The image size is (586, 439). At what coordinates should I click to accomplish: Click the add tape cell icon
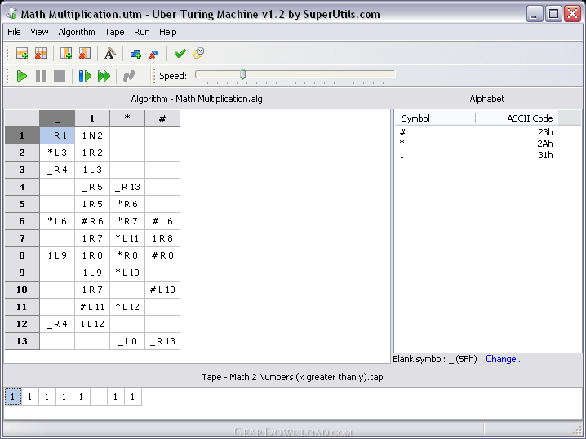tap(135, 54)
